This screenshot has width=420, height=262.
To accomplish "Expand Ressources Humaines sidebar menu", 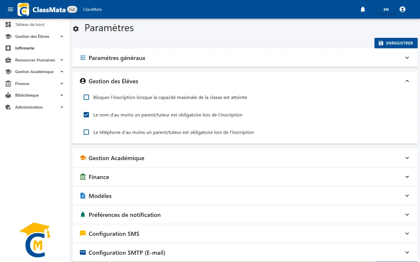I will 35,60.
